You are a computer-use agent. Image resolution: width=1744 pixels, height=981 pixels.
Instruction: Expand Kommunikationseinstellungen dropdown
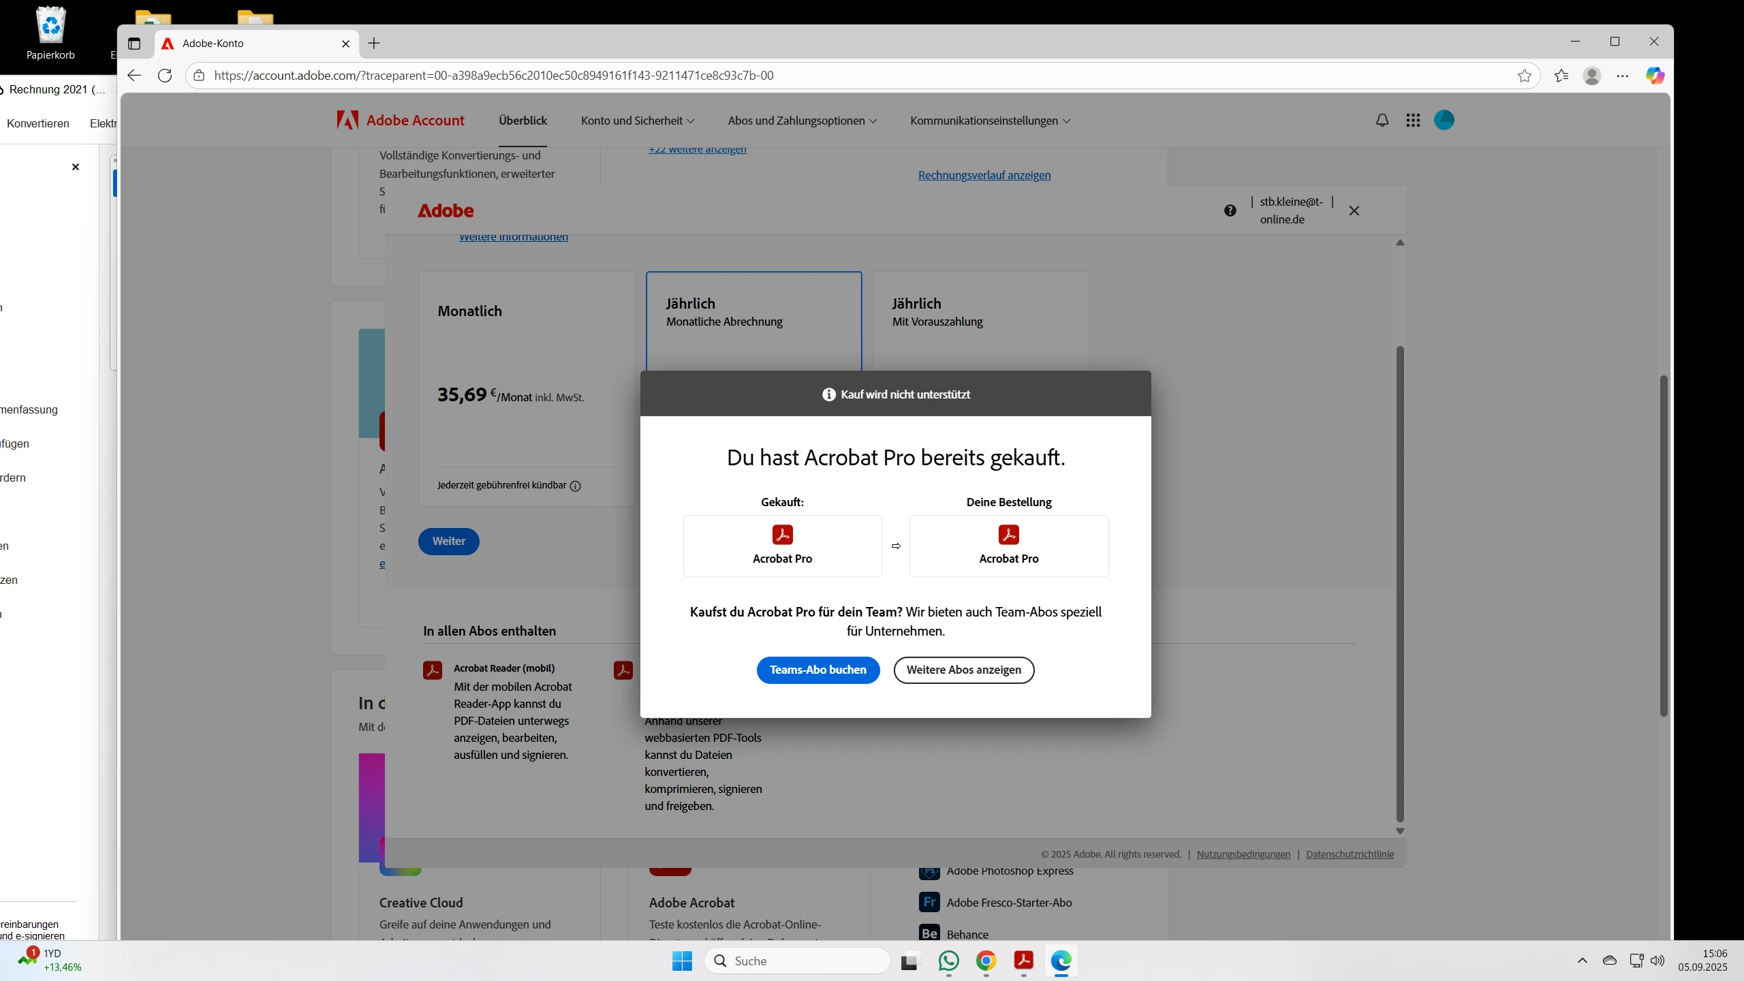(x=990, y=121)
